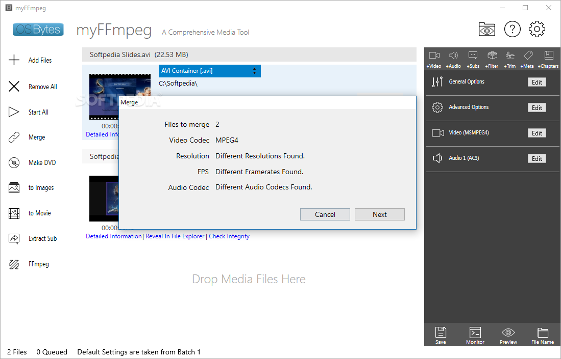Viewport: 561px width, 359px height.
Task: Click the MPEG4 video codec value
Action: tap(227, 140)
